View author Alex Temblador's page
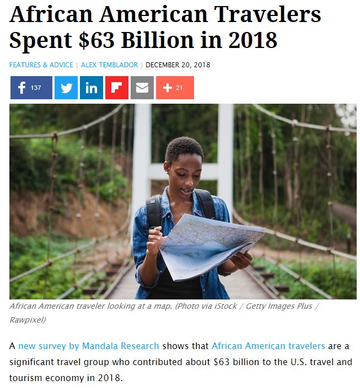 (x=109, y=65)
